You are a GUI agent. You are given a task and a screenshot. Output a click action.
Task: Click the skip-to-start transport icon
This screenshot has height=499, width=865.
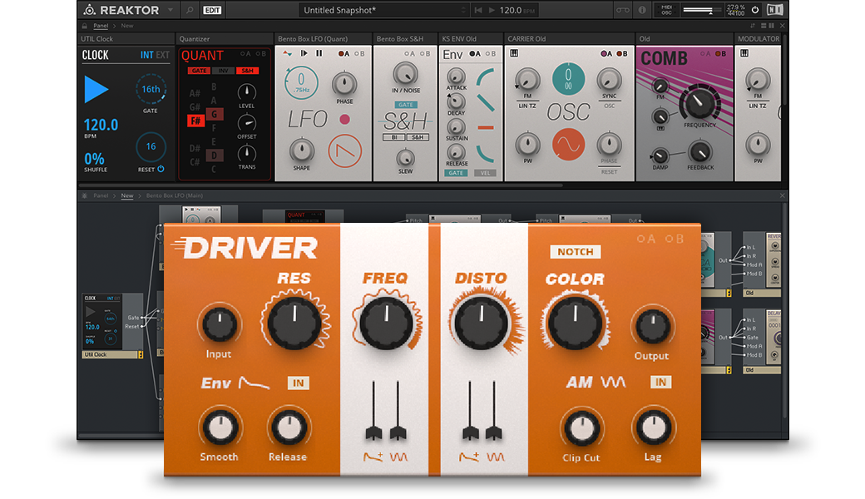pos(478,10)
